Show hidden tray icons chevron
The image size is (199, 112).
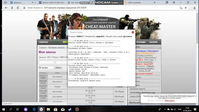pos(165,109)
